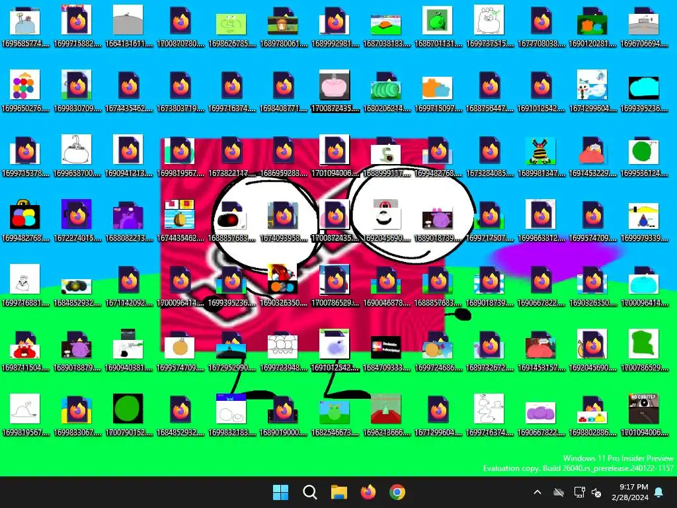Open the notification bell in taskbar
The height and width of the screenshot is (508, 677).
[x=659, y=492]
